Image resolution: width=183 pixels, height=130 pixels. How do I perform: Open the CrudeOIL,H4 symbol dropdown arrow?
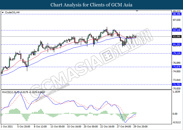[x=3, y=12]
